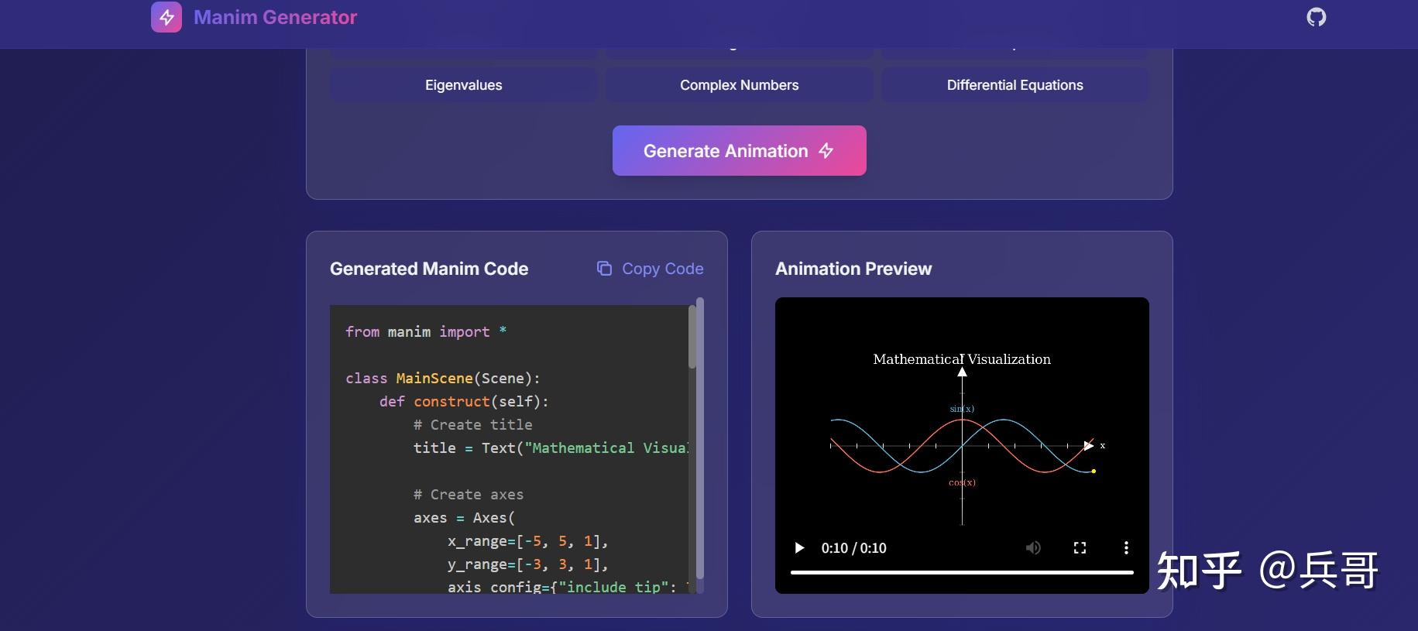Enter fullscreen for the animation preview

(1080, 548)
